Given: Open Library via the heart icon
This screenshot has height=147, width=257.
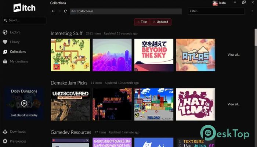Looking at the screenshot, I should [5, 42].
